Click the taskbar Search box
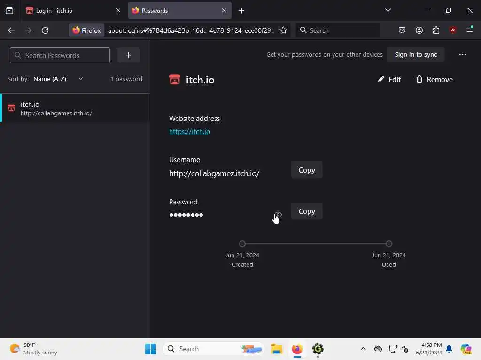The height and width of the screenshot is (360, 481). [214, 349]
